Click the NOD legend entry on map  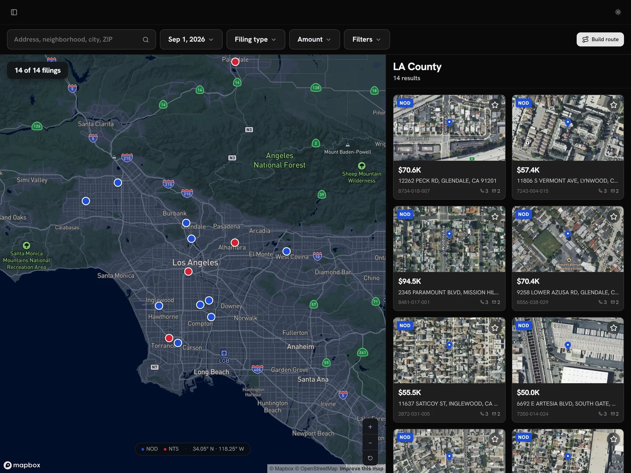(149, 449)
